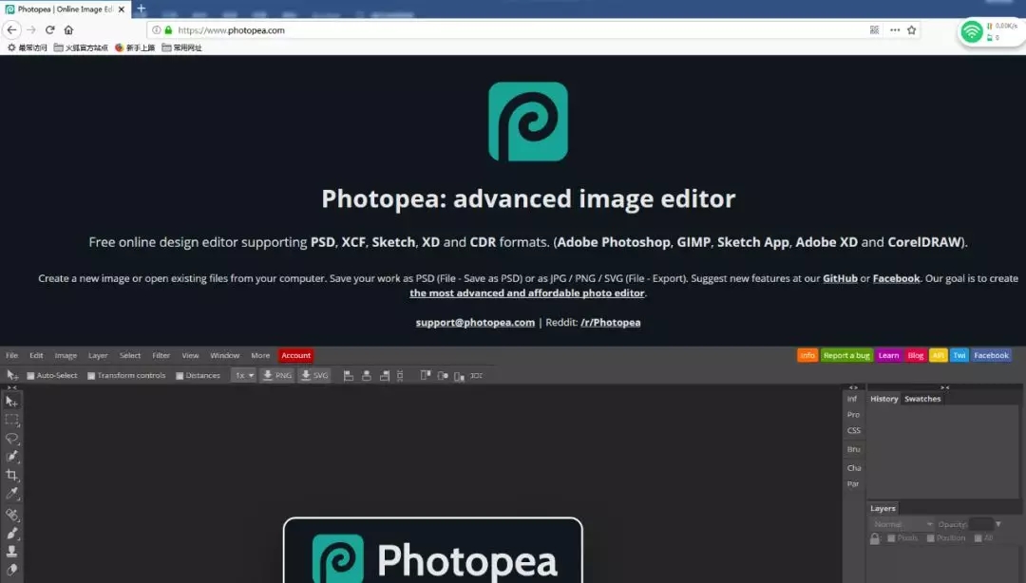The height and width of the screenshot is (583, 1026).
Task: Select the Eraser tool
Action: 11,570
